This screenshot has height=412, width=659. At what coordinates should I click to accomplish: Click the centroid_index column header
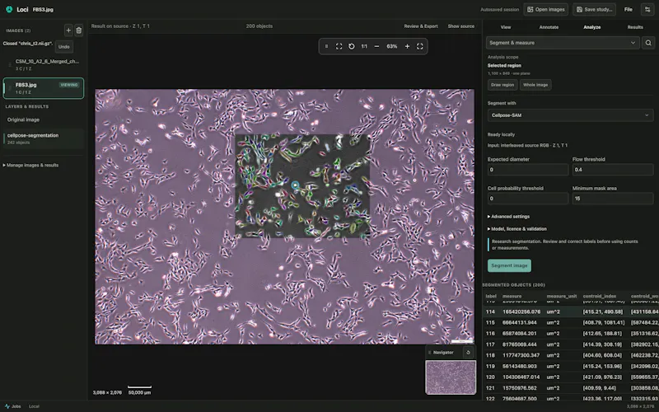(x=600, y=296)
